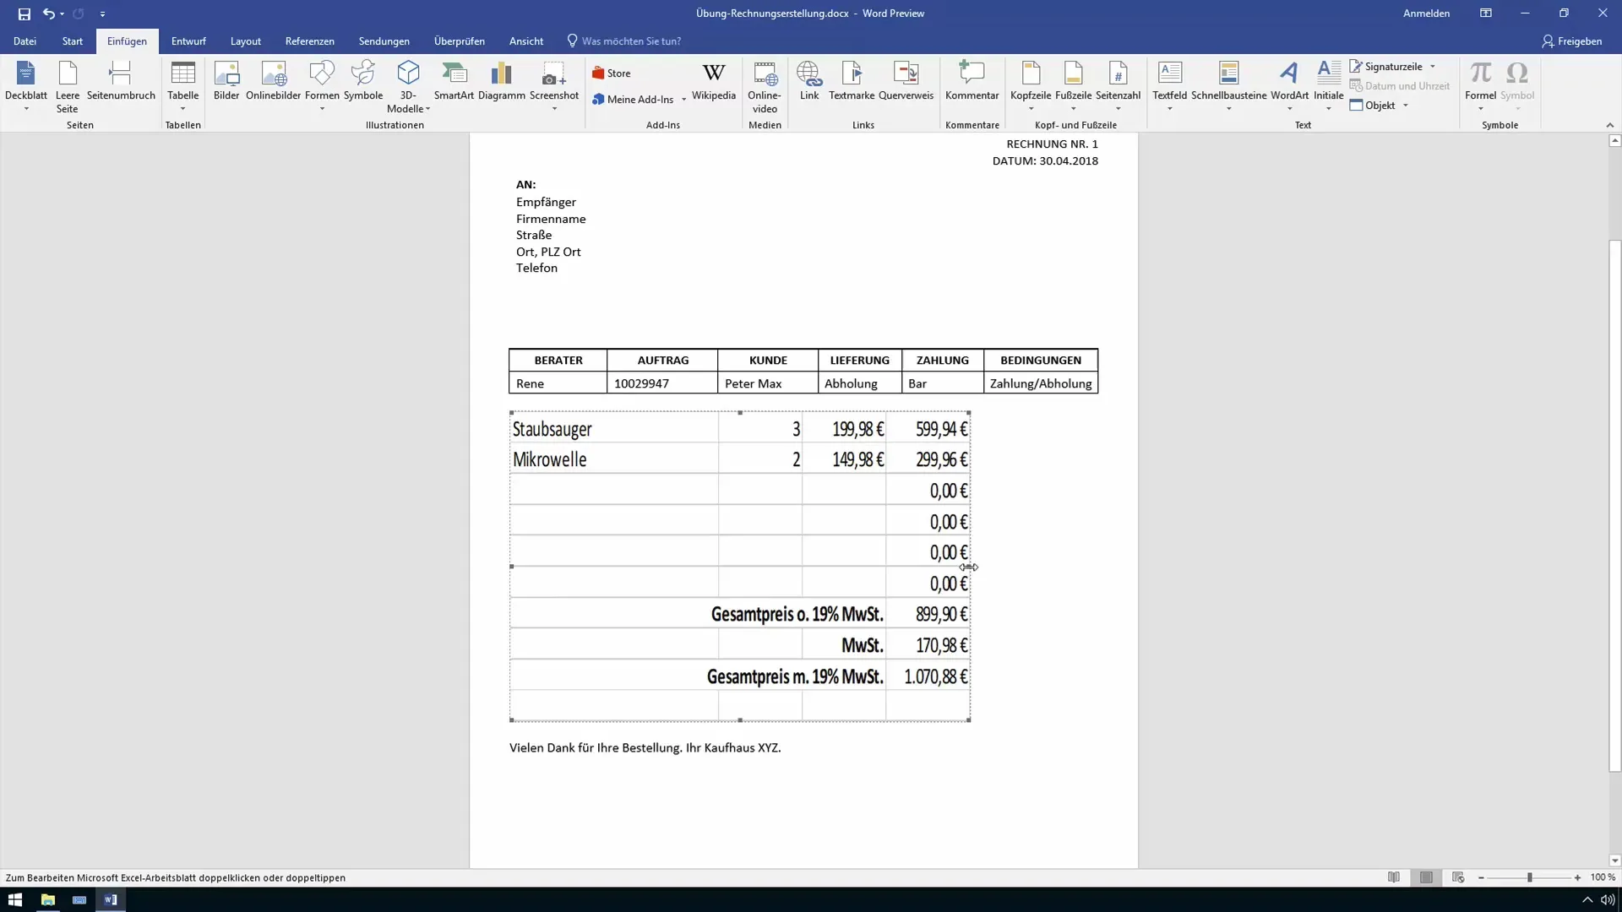Image resolution: width=1622 pixels, height=912 pixels.
Task: Click the vertical scrollbar thumb
Action: 1614,507
